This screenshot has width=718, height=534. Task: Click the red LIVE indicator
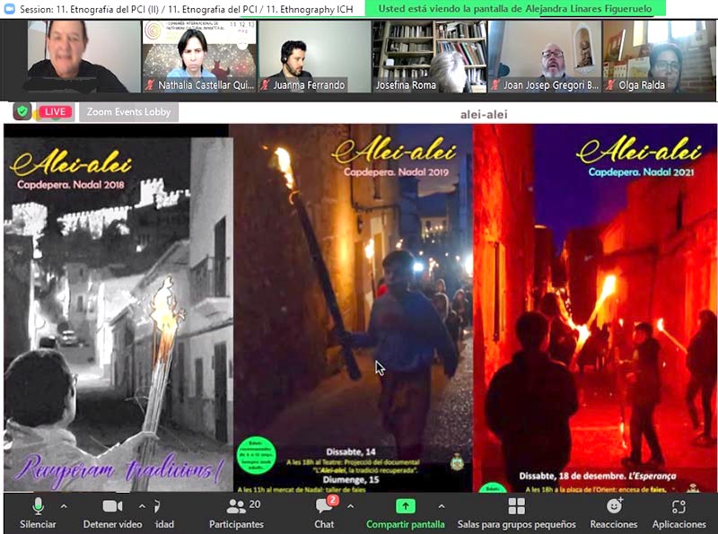(55, 111)
